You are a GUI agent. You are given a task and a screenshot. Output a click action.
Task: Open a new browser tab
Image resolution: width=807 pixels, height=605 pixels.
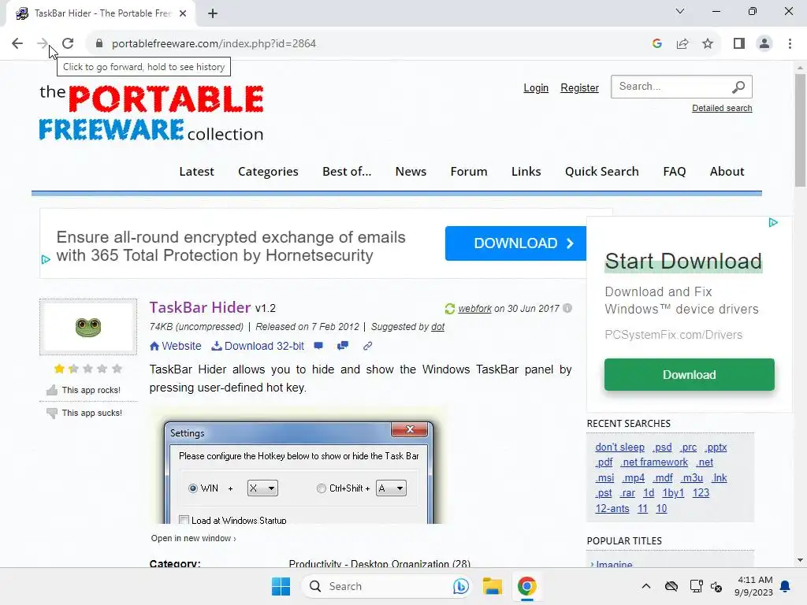click(x=213, y=13)
